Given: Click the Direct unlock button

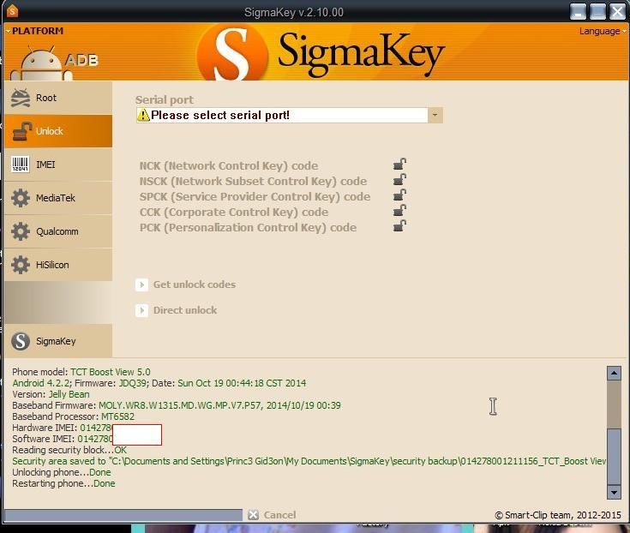Looking at the screenshot, I should 184,310.
